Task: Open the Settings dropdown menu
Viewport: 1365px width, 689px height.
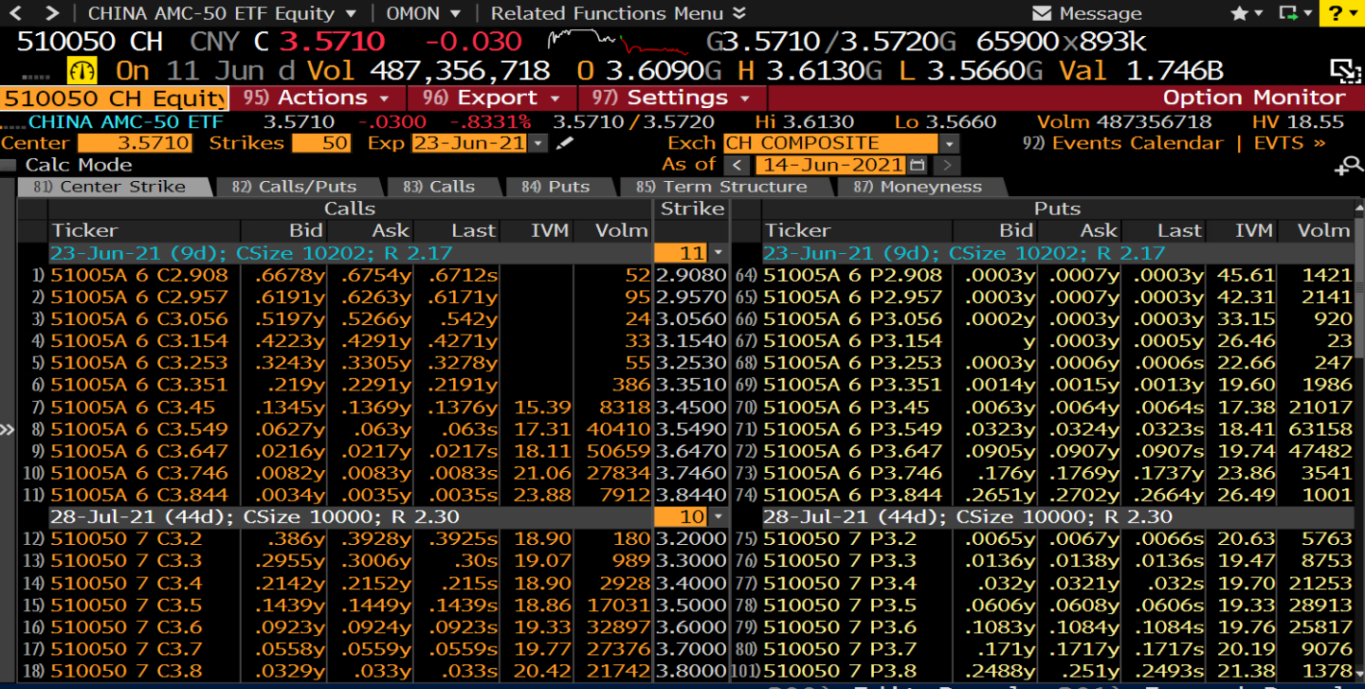Action: 671,98
